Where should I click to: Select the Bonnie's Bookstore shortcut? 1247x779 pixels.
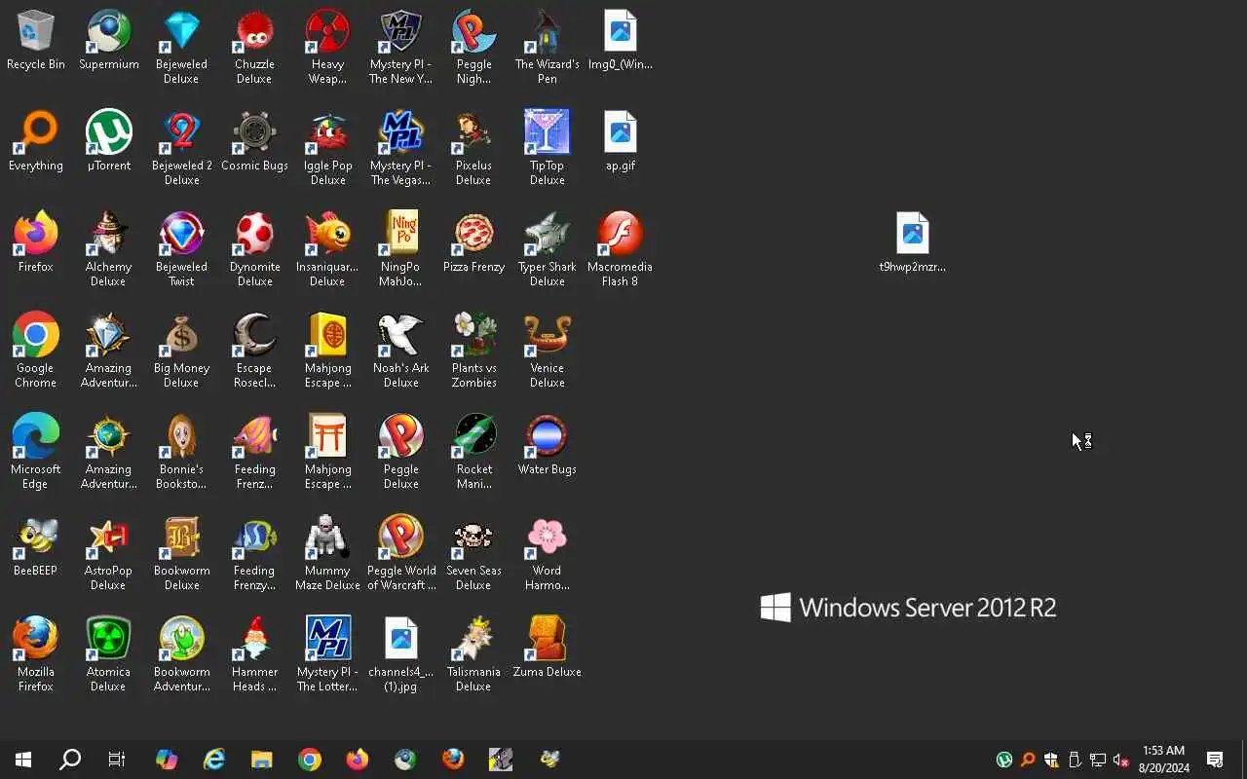[x=181, y=453]
